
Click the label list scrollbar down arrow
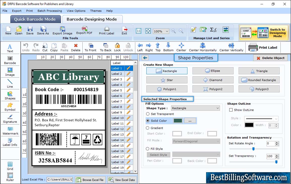point(136,171)
